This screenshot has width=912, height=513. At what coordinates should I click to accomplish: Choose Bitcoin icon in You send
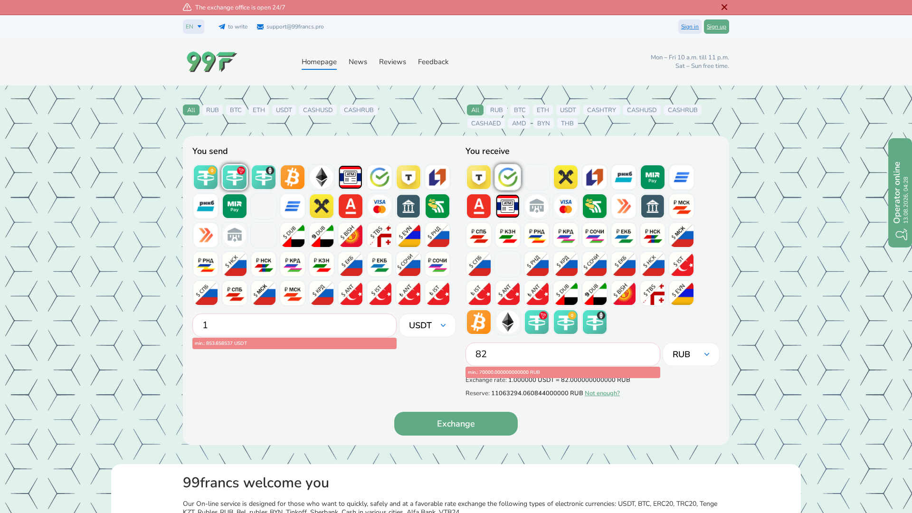click(293, 177)
